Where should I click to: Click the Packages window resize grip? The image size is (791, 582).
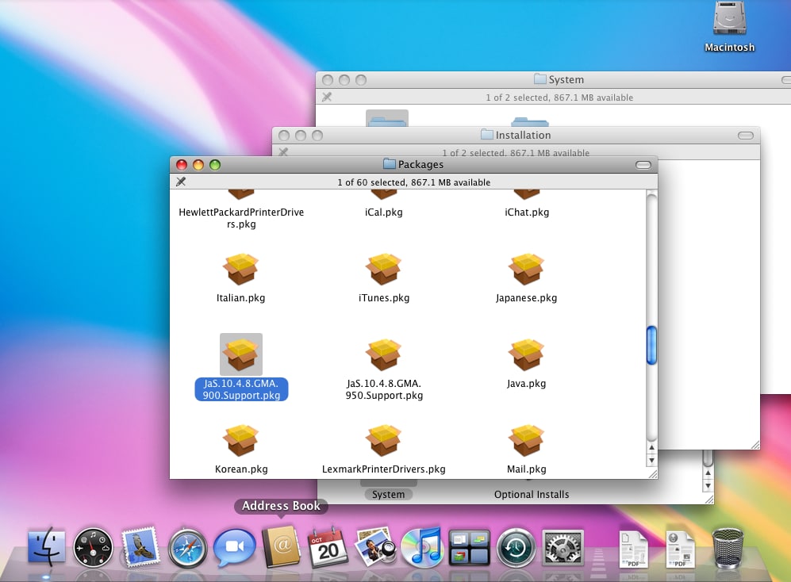pos(653,474)
